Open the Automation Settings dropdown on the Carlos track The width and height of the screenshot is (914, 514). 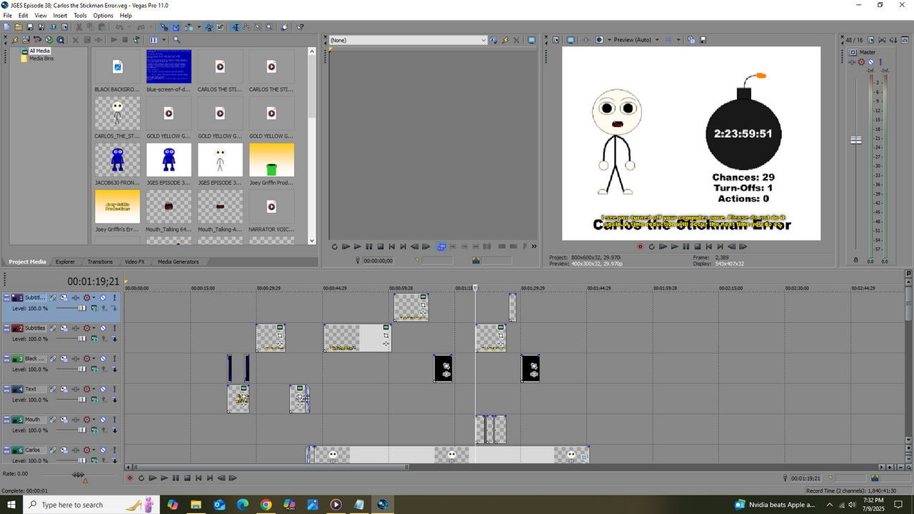(x=94, y=450)
